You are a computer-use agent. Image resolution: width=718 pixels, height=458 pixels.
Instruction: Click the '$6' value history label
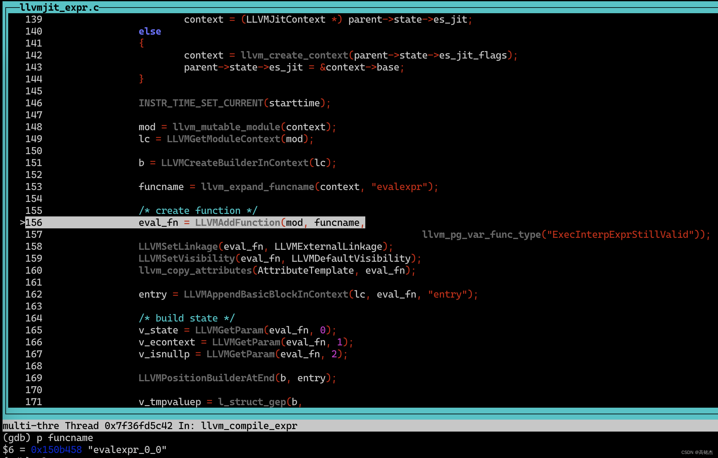8,450
